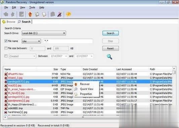Click the yellow Help bubble icon

point(69,14)
